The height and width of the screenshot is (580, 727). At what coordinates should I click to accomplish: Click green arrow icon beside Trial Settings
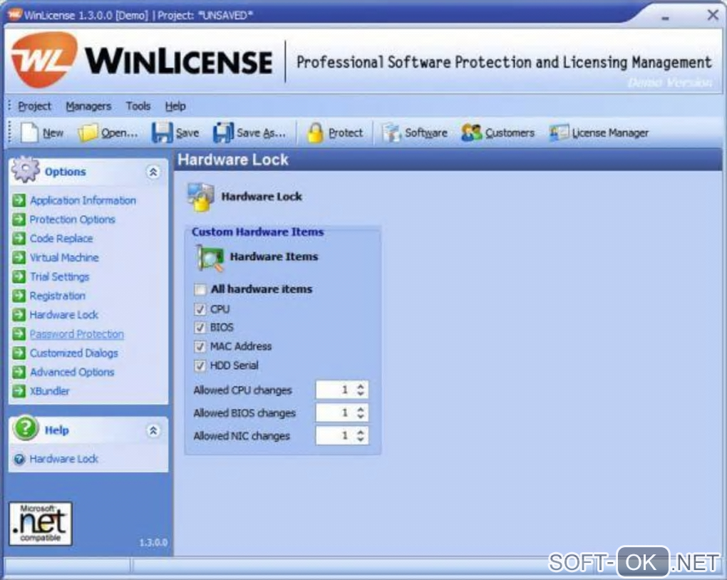[19, 276]
